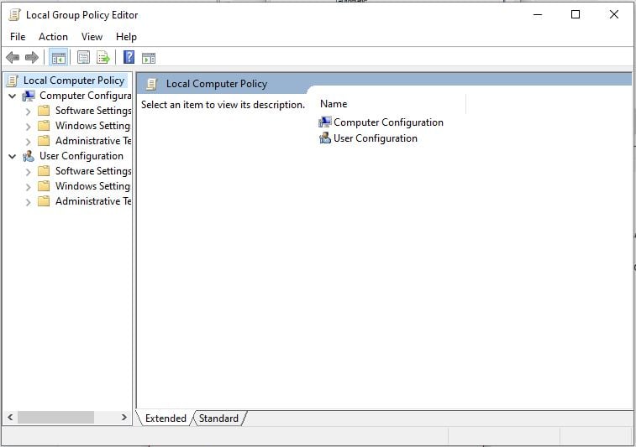Expand Administrative Templates under User Configuration
The height and width of the screenshot is (447, 636).
(28, 202)
